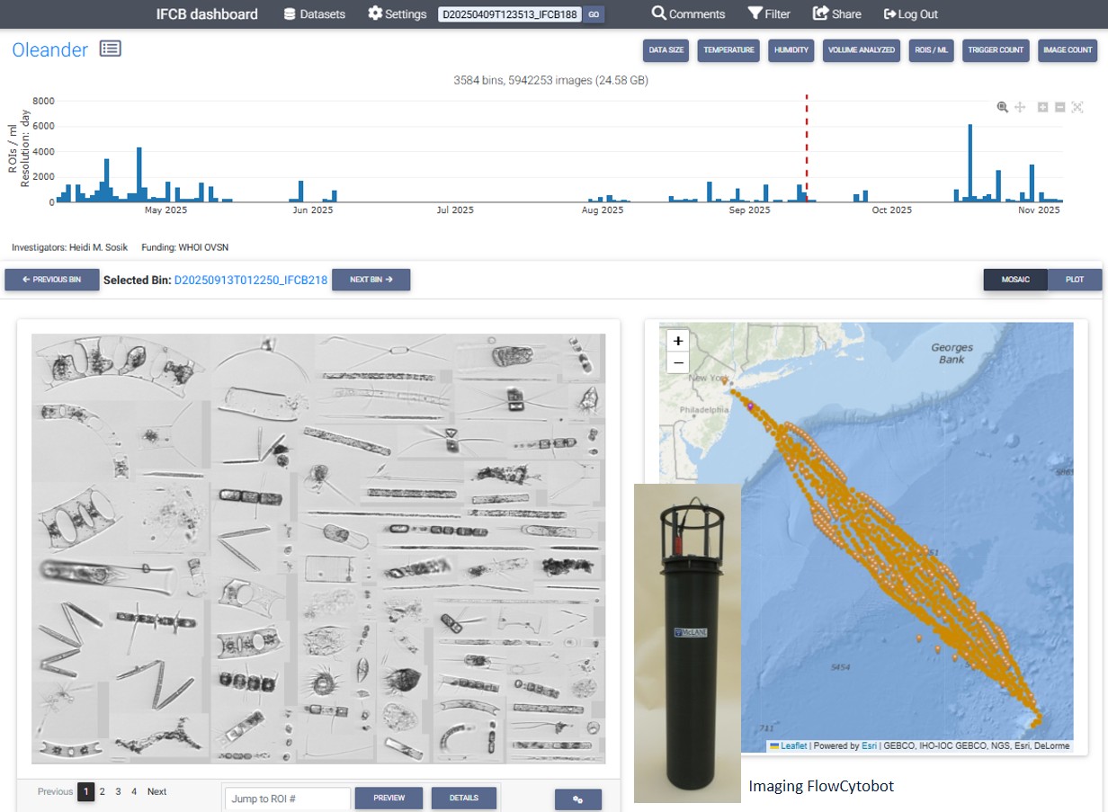This screenshot has height=812, width=1108.
Task: Open the Filter option
Action: (769, 14)
